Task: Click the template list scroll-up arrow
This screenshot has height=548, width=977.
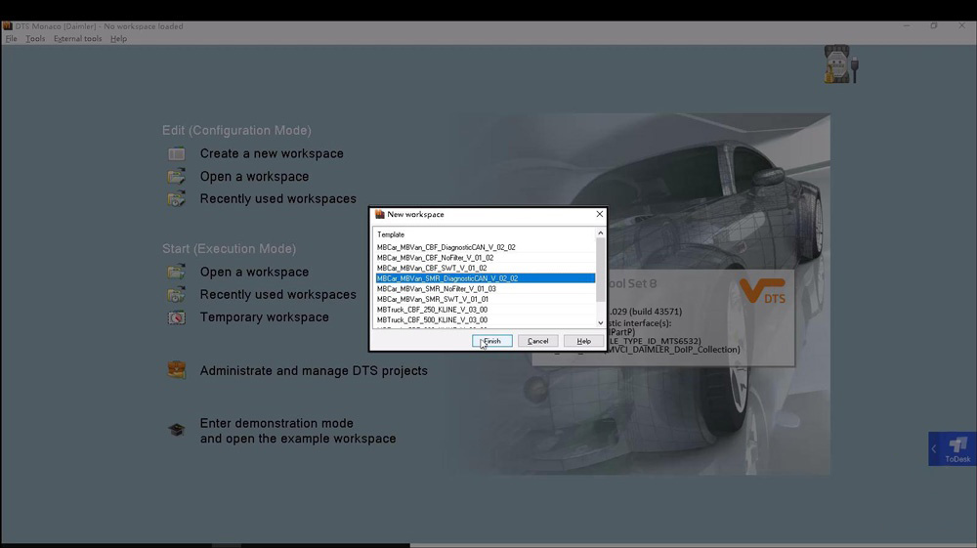Action: tap(601, 233)
